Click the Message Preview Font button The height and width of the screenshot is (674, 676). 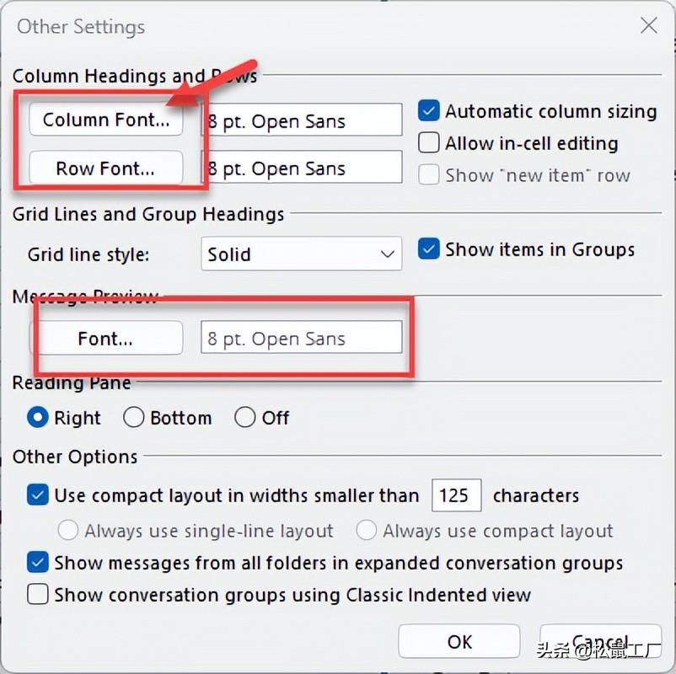pyautogui.click(x=105, y=339)
